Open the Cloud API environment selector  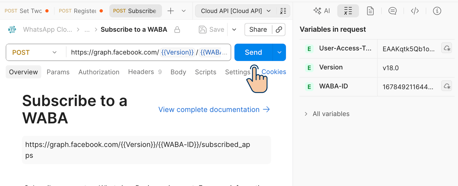click(x=236, y=11)
